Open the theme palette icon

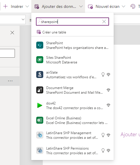point(133,6)
